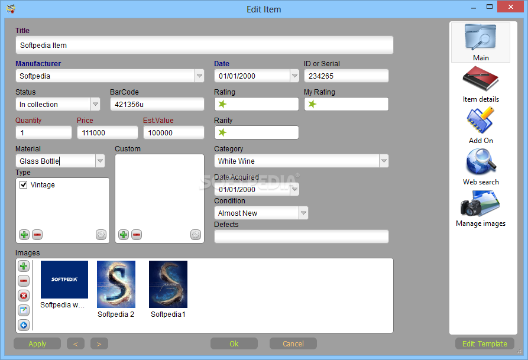528x360 pixels.
Task: Click the Quantity field
Action: click(x=43, y=132)
